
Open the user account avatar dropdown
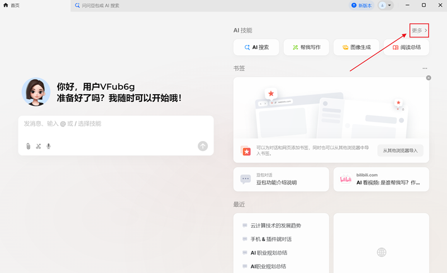[x=386, y=6]
